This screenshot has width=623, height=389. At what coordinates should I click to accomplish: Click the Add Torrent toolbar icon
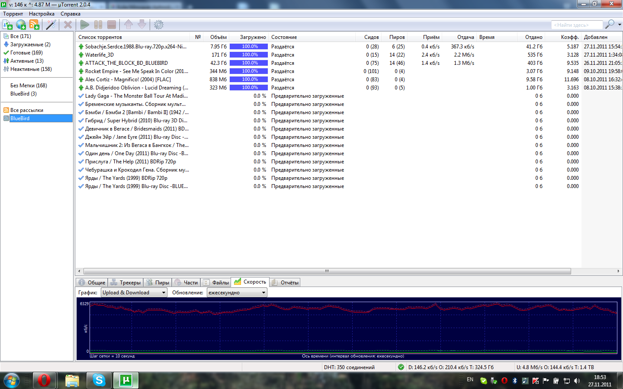[x=8, y=25]
